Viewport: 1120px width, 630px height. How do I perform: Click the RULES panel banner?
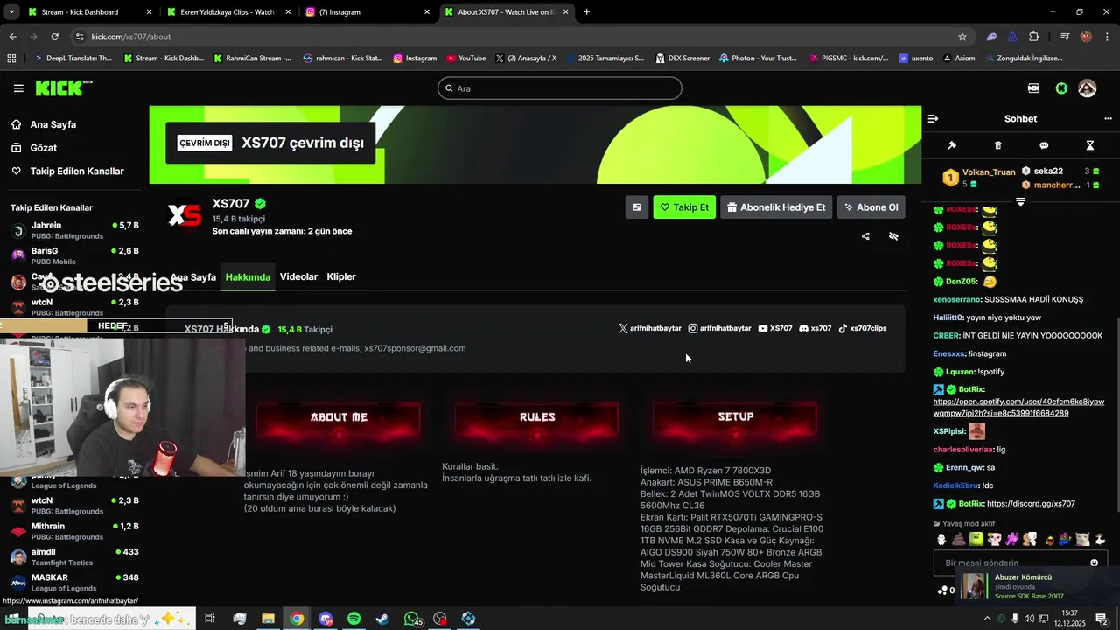536,420
